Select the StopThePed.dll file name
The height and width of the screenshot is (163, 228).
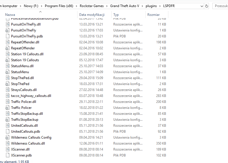22,78
